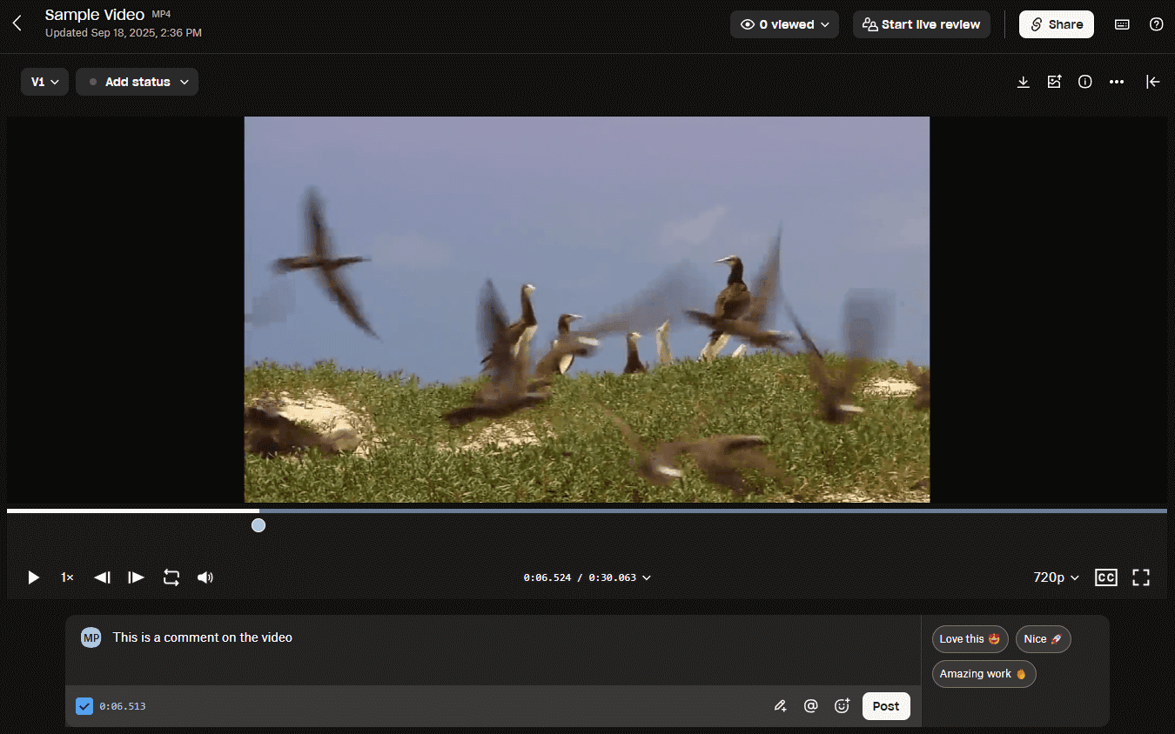Click the back arrow icon
The width and height of the screenshot is (1175, 734).
(x=17, y=24)
